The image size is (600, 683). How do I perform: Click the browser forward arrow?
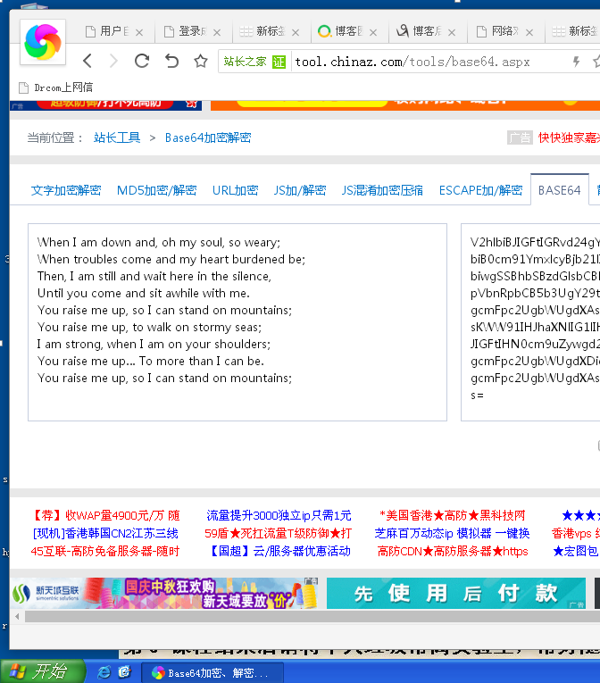point(113,61)
